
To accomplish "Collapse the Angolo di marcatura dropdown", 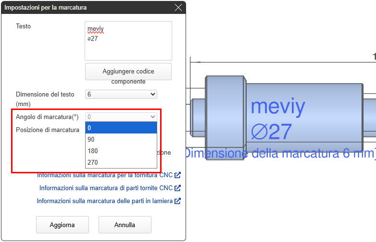I will (x=121, y=117).
